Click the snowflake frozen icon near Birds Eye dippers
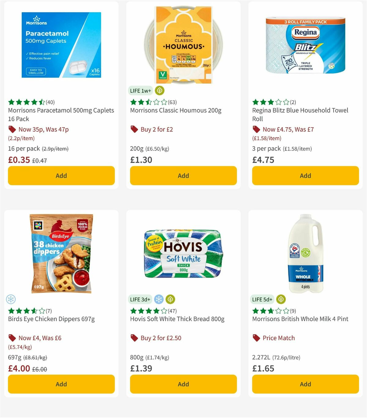 [11, 299]
